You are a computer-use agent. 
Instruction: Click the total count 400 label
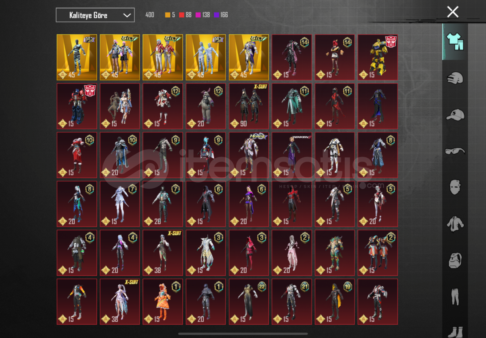coord(150,15)
